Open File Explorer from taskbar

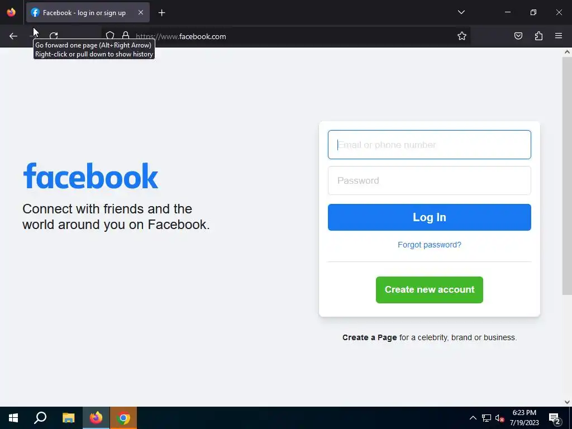(x=68, y=418)
